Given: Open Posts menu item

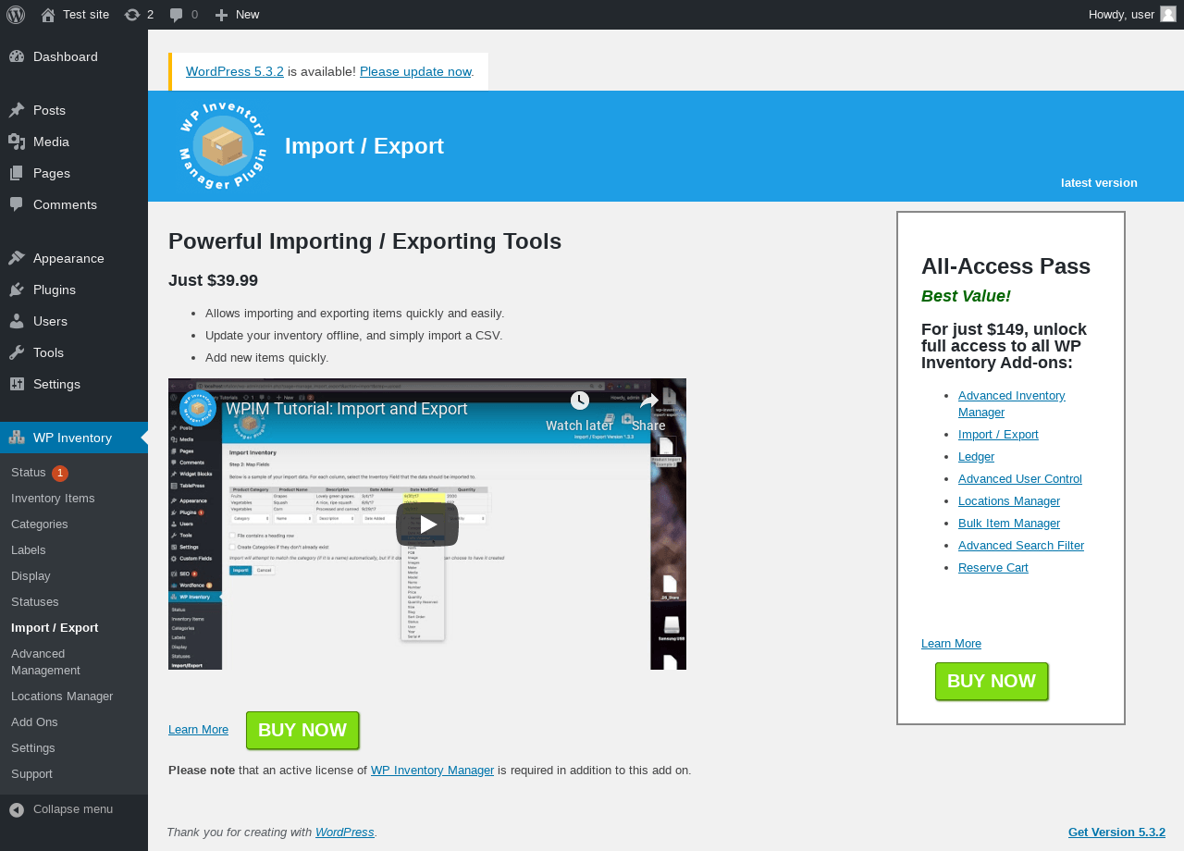Looking at the screenshot, I should 74,110.
